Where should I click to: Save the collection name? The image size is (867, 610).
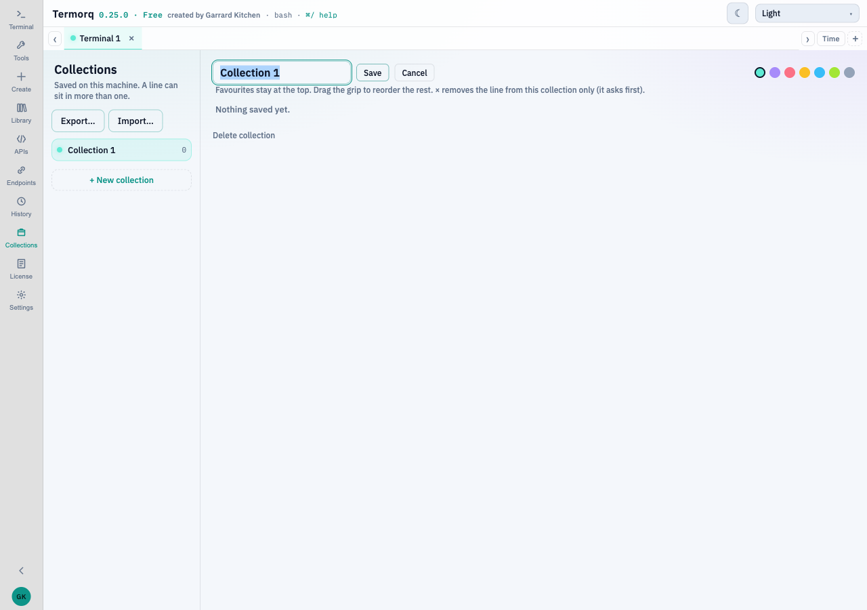pos(373,73)
